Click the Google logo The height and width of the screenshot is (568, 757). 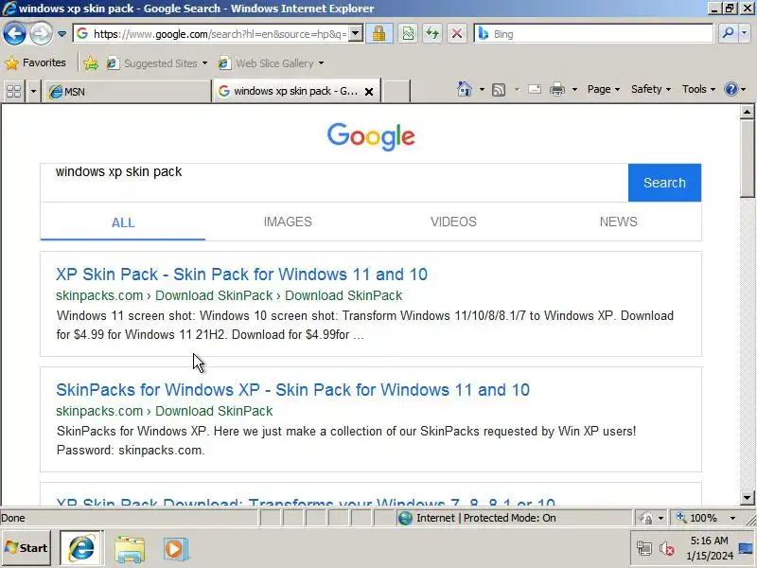tap(371, 136)
